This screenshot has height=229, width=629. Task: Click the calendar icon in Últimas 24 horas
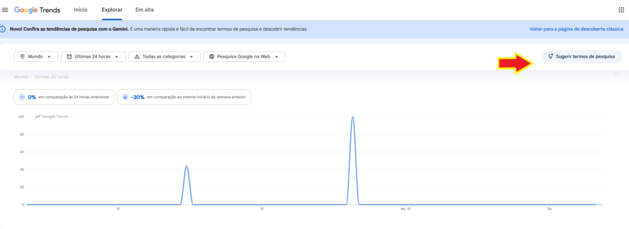(x=69, y=57)
